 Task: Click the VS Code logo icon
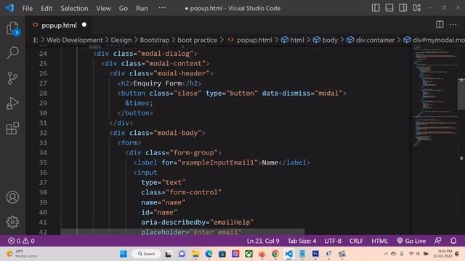coord(9,8)
